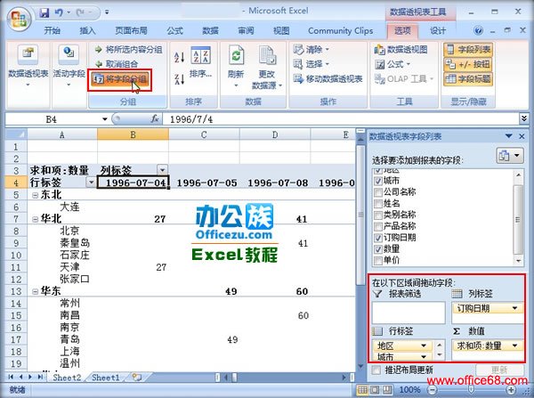Collapse the 华东 region group
This screenshot has width=534, height=398.
pyautogui.click(x=35, y=292)
